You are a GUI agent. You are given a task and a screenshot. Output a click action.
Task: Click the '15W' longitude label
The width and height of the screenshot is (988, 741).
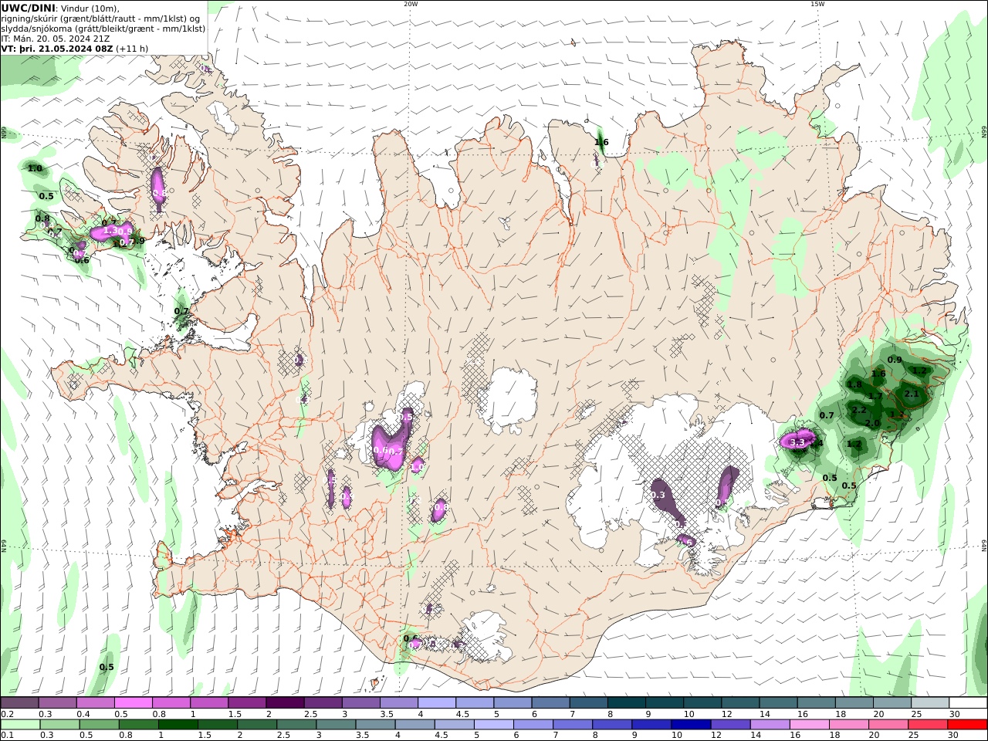point(817,3)
